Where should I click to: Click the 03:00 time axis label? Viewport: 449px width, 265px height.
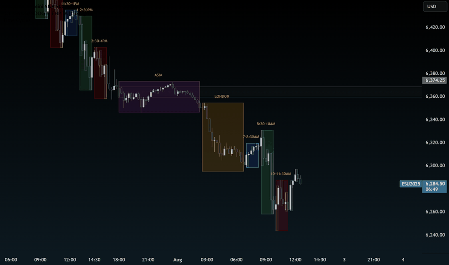click(x=207, y=260)
